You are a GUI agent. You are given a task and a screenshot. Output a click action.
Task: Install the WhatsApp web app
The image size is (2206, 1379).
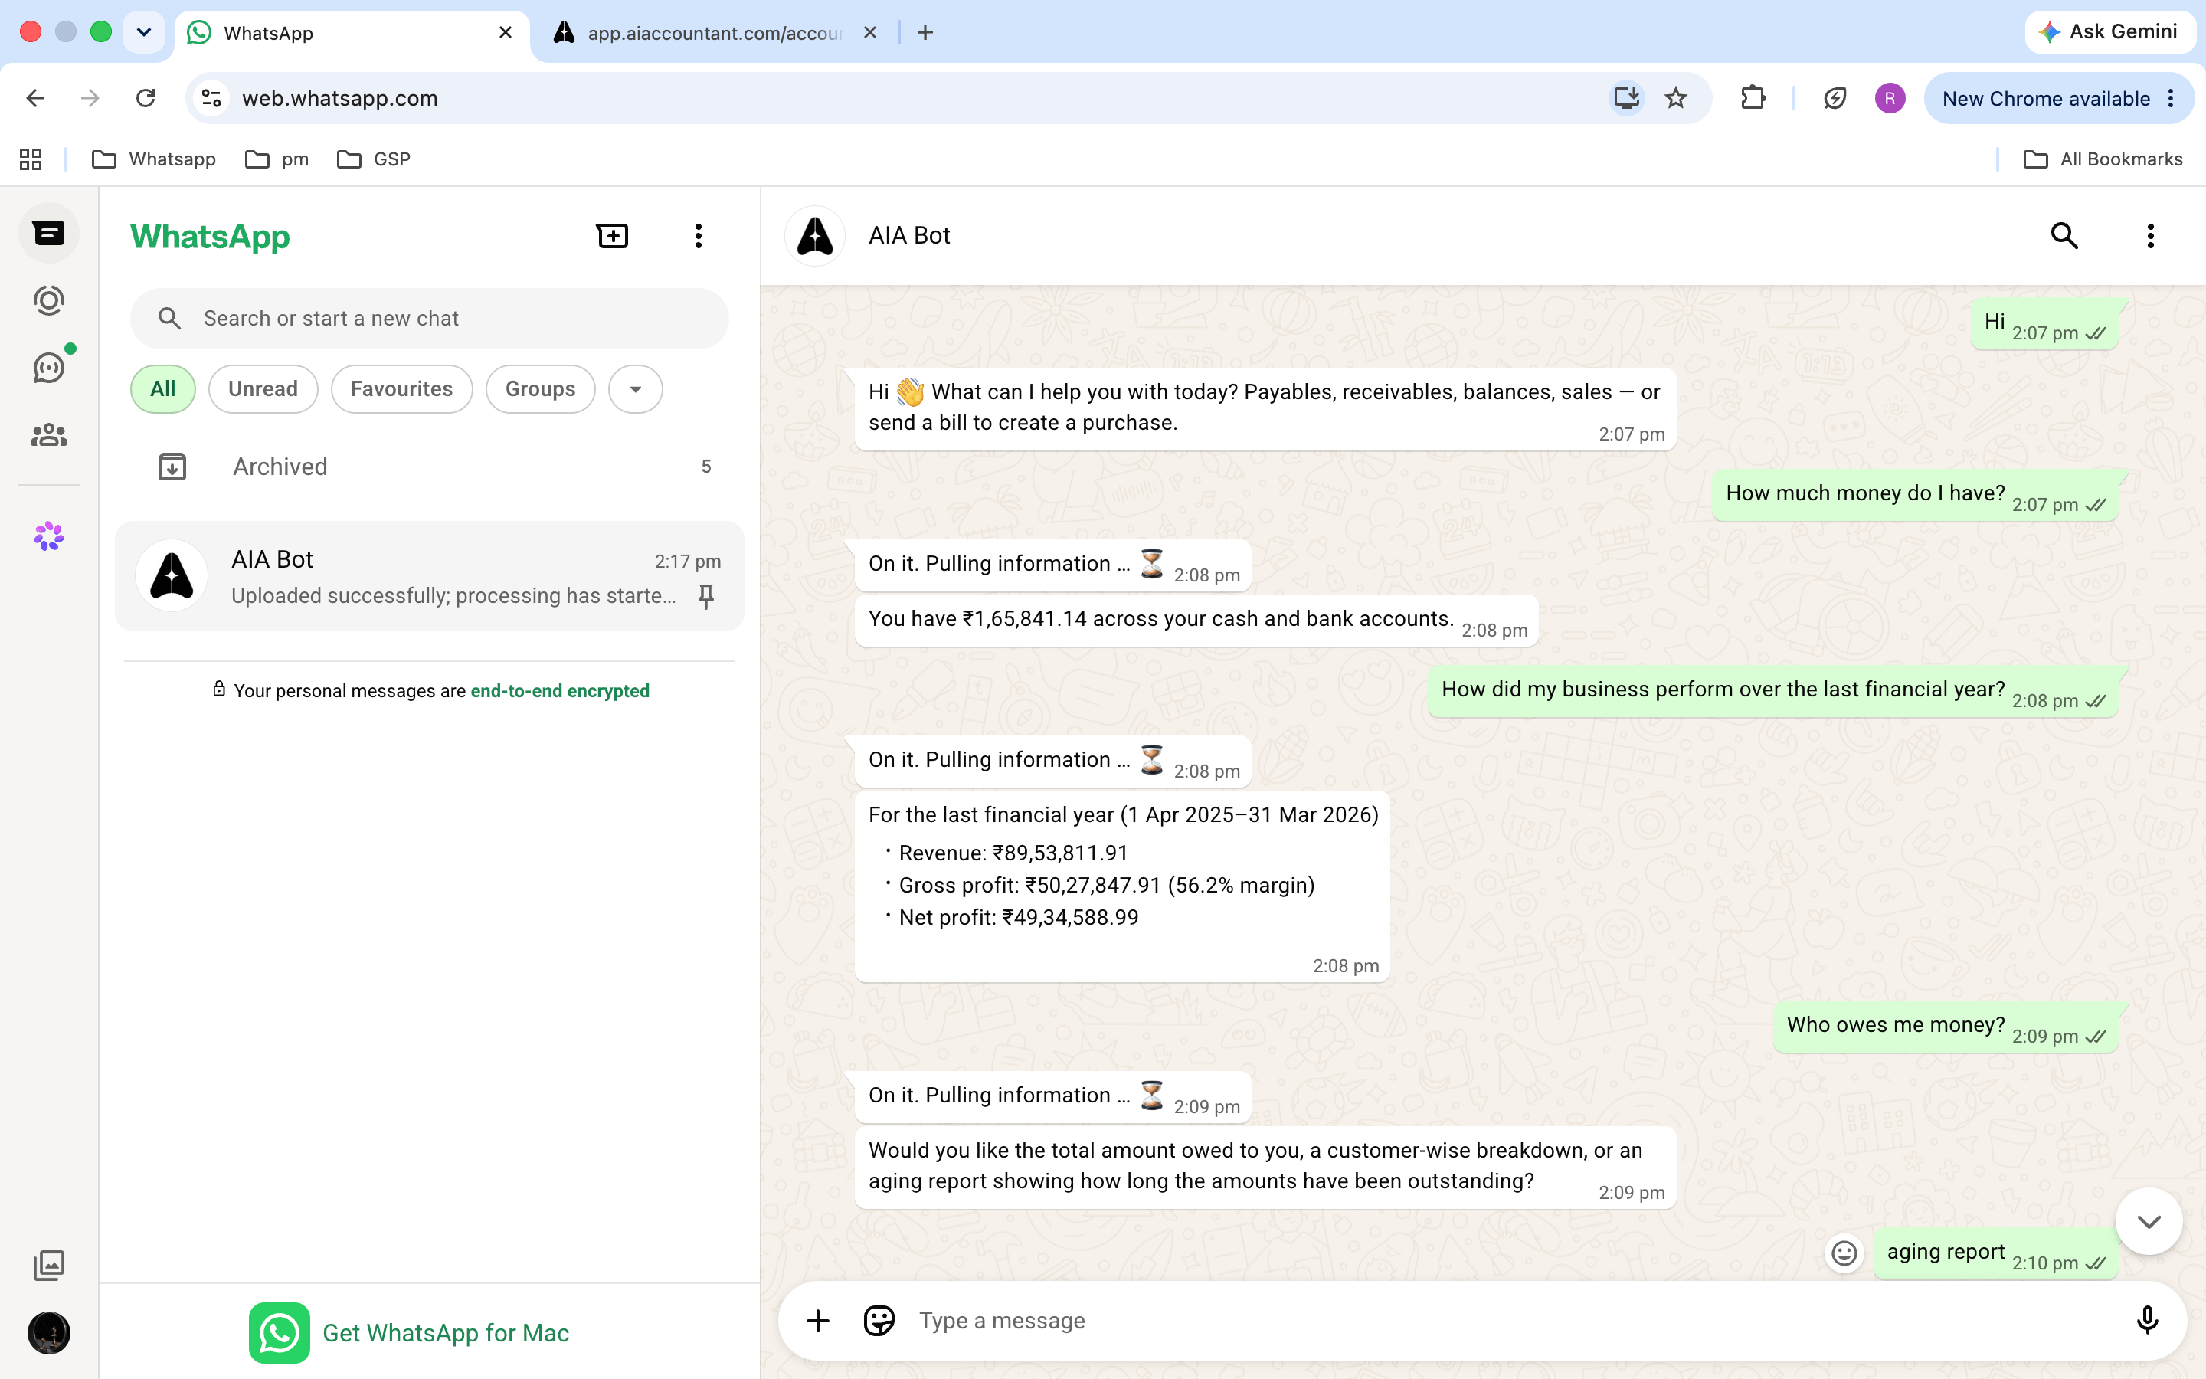coord(1626,99)
